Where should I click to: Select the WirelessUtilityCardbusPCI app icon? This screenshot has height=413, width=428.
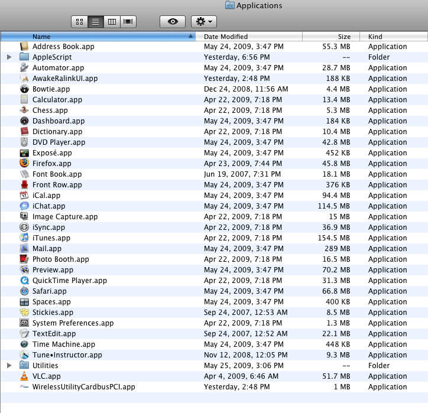pos(24,386)
